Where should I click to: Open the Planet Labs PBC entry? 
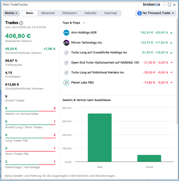pos(118,83)
